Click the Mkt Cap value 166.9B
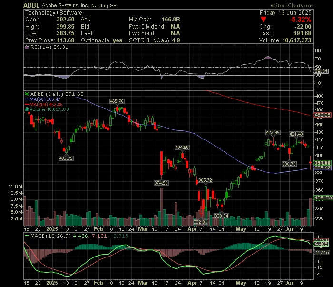Image resolution: width=333 pixels, height=287 pixels. tap(171, 20)
